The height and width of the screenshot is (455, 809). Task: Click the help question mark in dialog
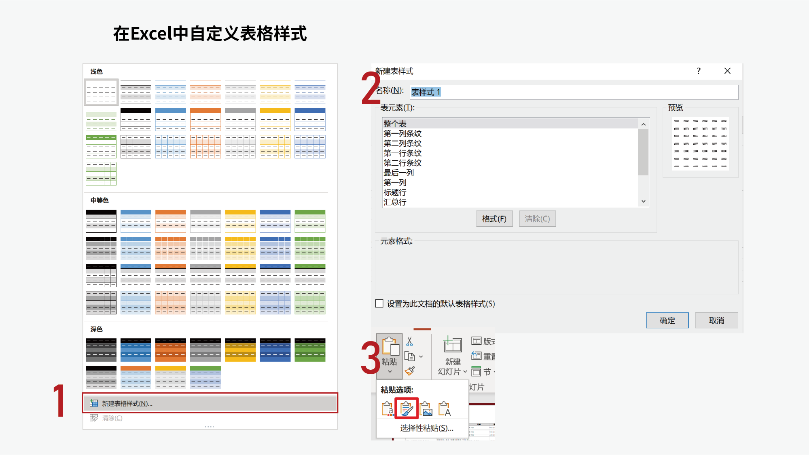click(x=699, y=71)
